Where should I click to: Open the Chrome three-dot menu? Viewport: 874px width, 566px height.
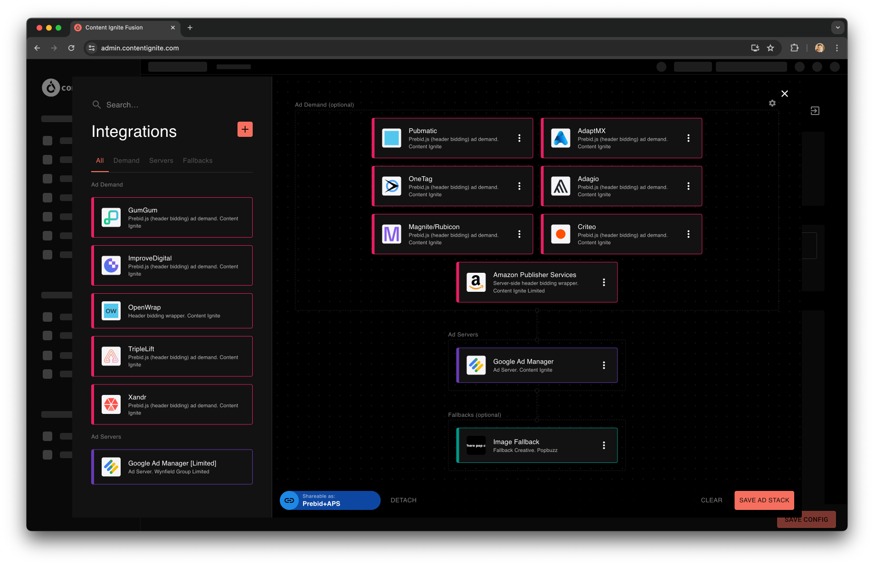coord(837,48)
